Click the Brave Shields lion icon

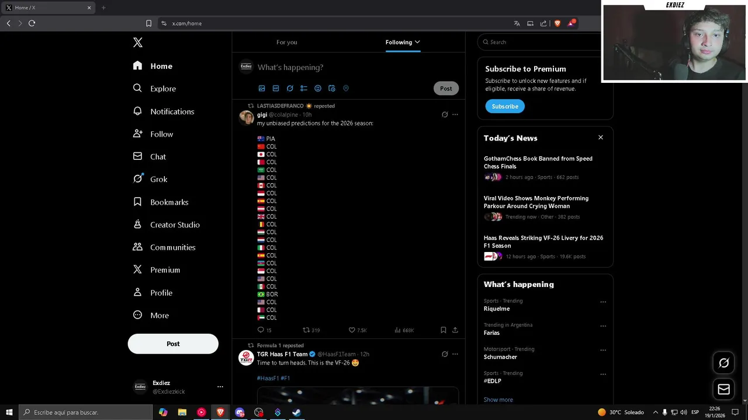pyautogui.click(x=557, y=23)
